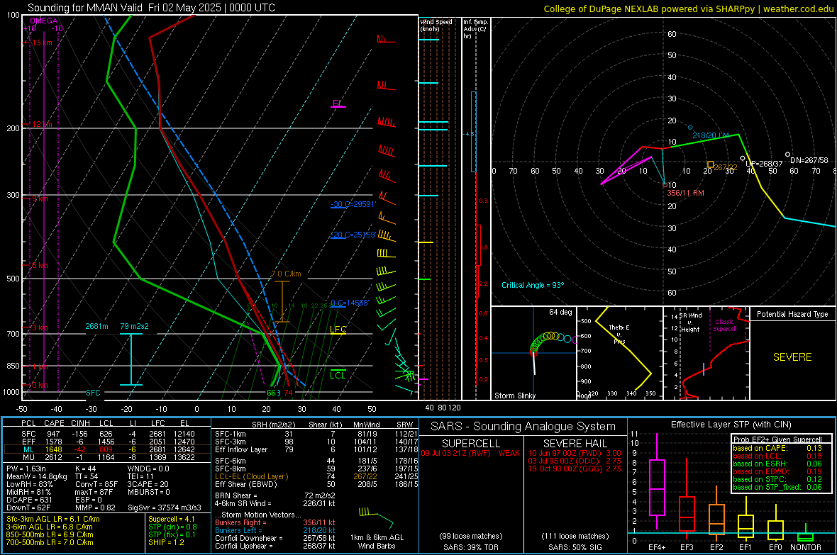837x555 pixels.
Task: Click the 'Inf. Temp. Adv.' panel header
Action: coord(475,29)
